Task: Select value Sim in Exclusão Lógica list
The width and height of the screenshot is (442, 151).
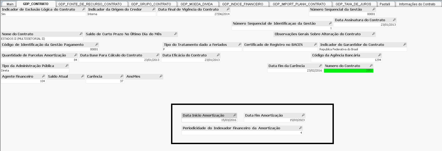Action: click(43, 14)
